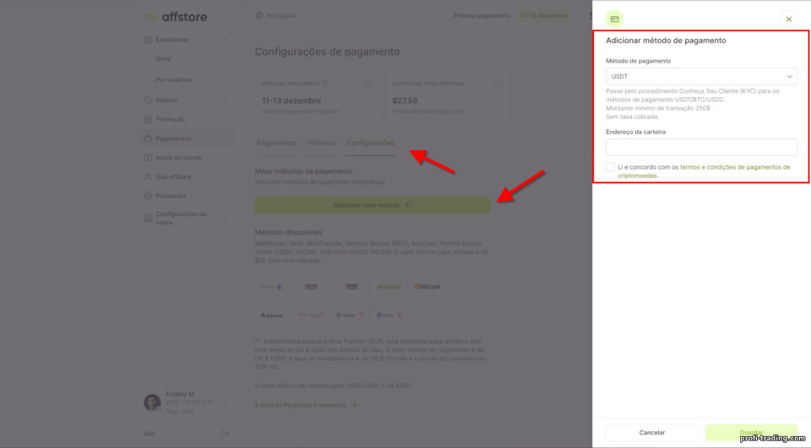Click the affstore logo
811x448 pixels.
tap(176, 17)
